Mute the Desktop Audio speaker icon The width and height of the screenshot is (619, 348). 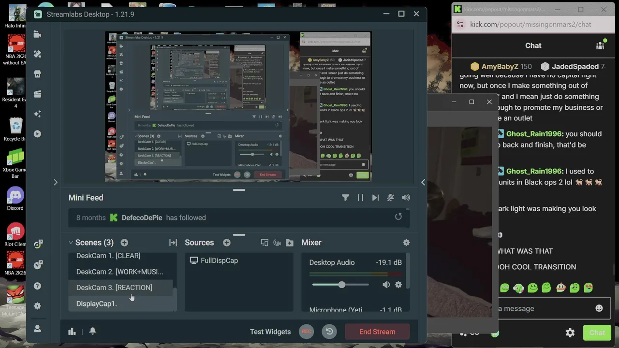[x=386, y=285]
